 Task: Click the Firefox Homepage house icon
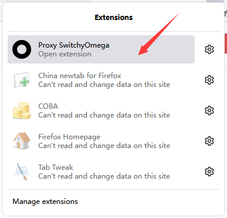coord(22,141)
